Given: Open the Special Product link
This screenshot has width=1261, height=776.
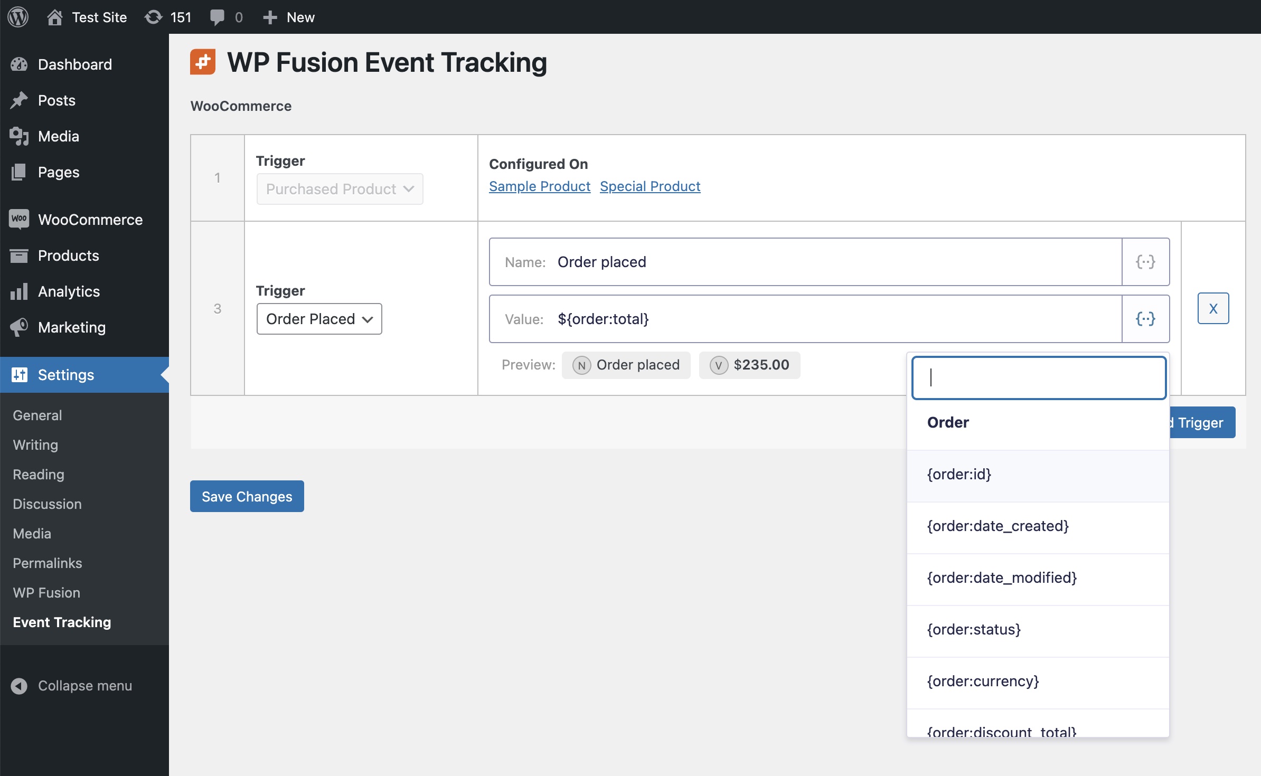Looking at the screenshot, I should [650, 186].
